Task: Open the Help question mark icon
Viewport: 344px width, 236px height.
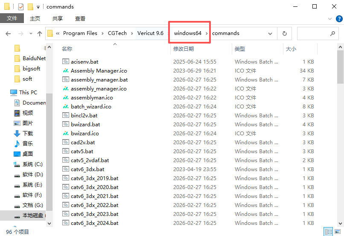Action: [x=339, y=19]
